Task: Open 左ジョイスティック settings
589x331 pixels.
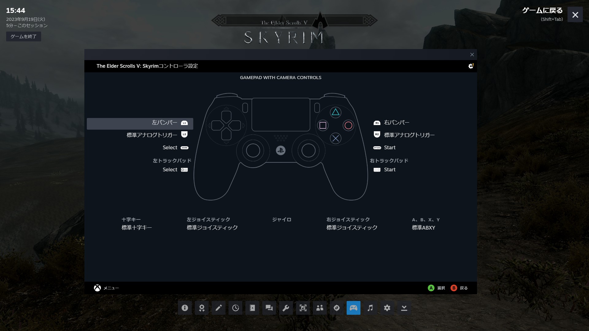Action: 212,224
